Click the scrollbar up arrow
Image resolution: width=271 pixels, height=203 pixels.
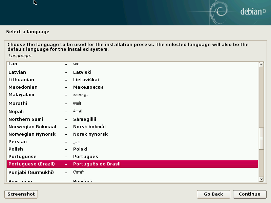pyautogui.click(x=261, y=65)
